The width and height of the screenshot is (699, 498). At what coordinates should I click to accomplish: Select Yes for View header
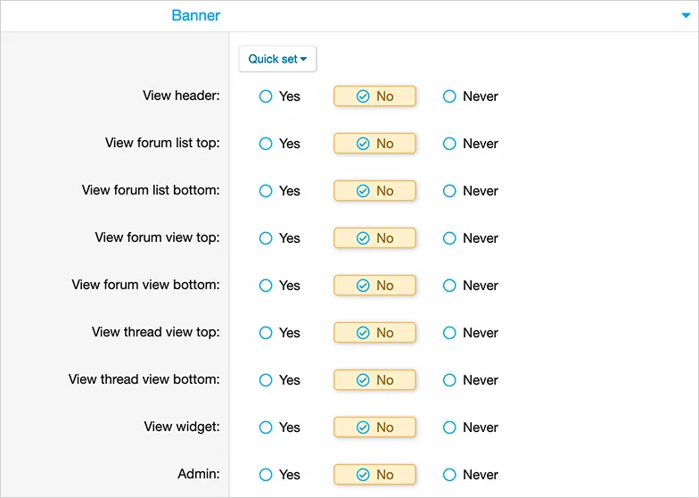coord(266,96)
